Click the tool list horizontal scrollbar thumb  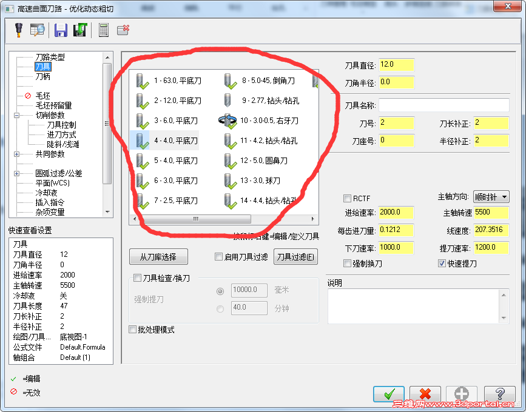pos(196,219)
